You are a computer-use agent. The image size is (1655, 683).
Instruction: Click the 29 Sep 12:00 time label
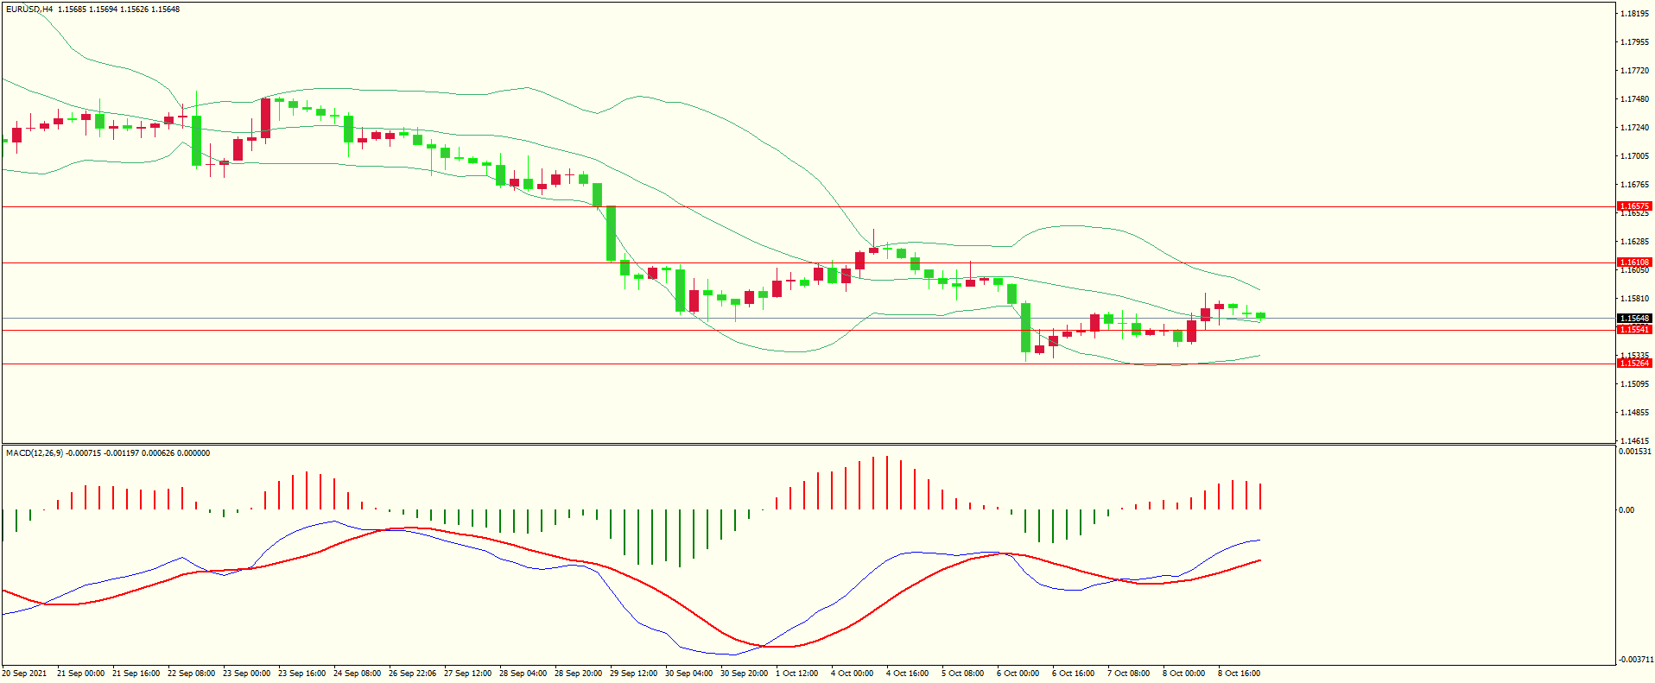pos(634,674)
